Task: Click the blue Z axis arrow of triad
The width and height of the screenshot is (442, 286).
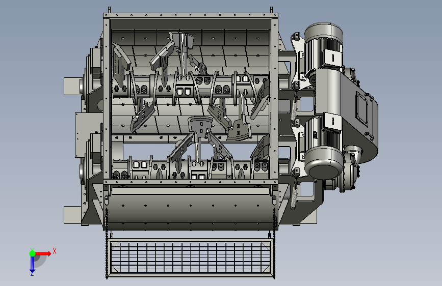Action: point(32,264)
